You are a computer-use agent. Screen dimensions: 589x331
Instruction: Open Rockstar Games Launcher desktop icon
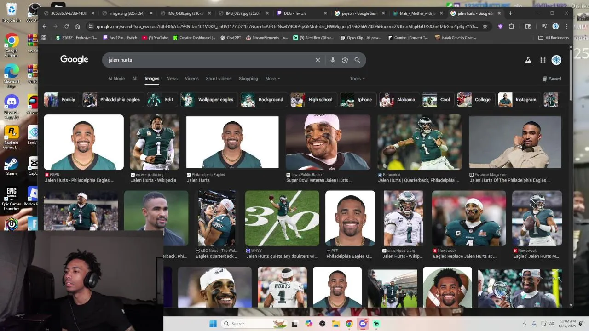click(12, 138)
